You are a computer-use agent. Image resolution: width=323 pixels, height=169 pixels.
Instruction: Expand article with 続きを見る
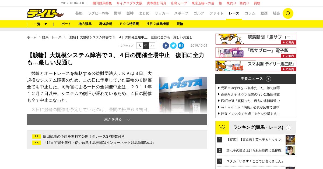pos(117,119)
